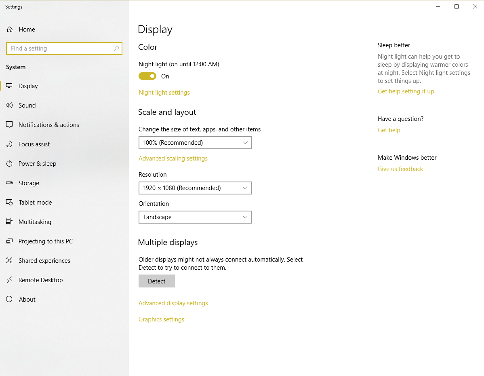484x376 pixels.
Task: Turn off the Night light toggle
Action: click(147, 76)
